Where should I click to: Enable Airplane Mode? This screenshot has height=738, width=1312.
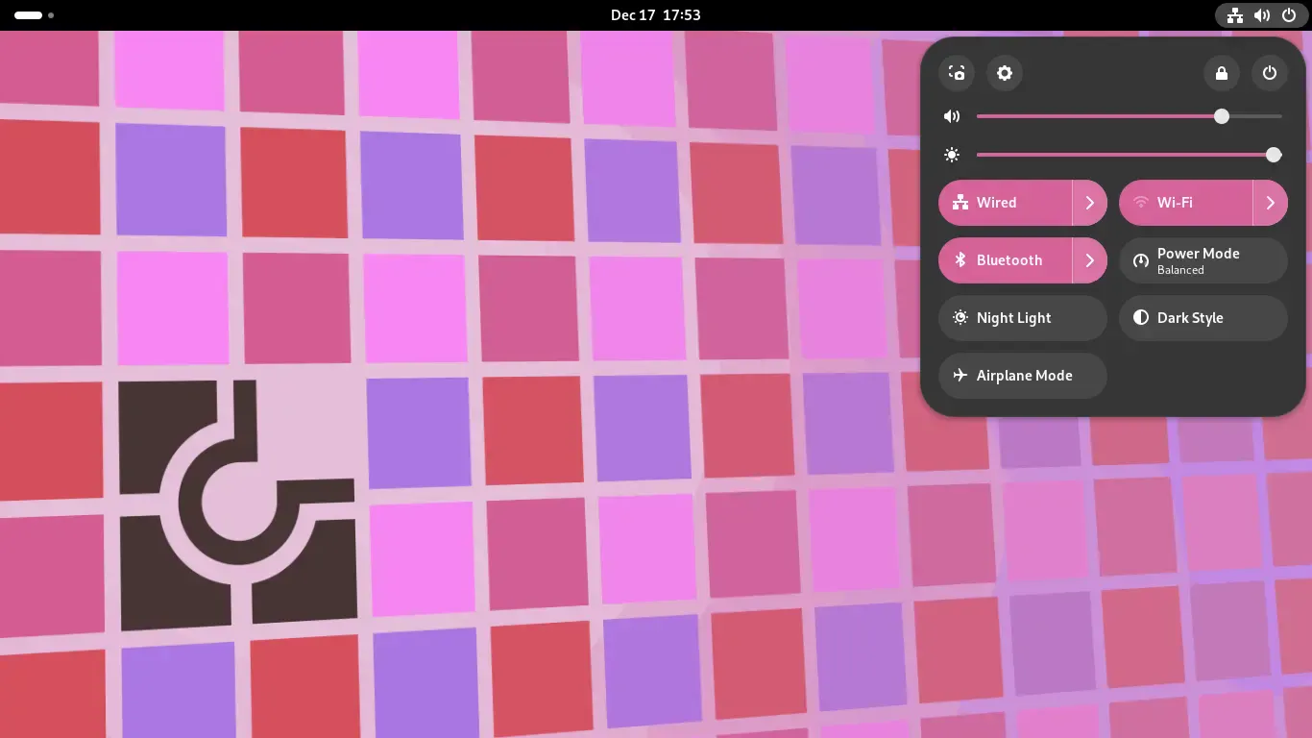pos(1023,376)
